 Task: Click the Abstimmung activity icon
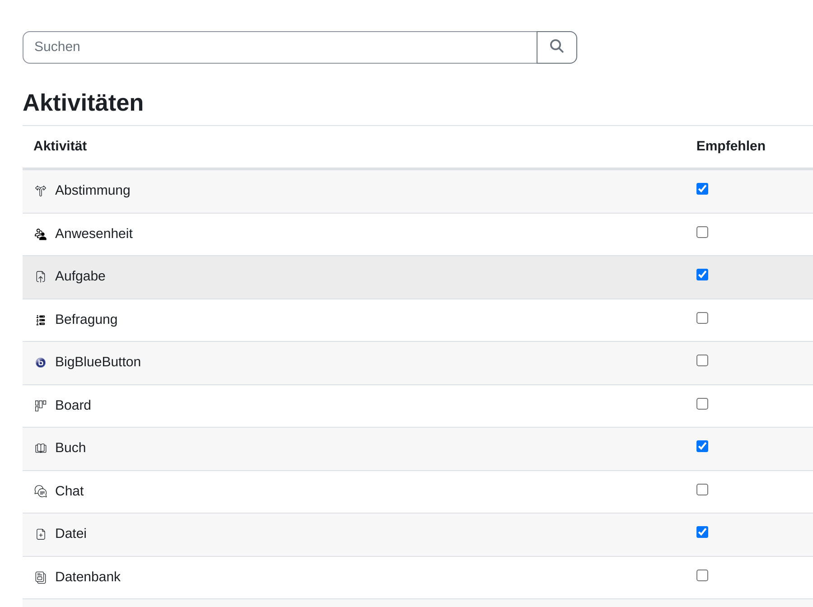pos(41,191)
